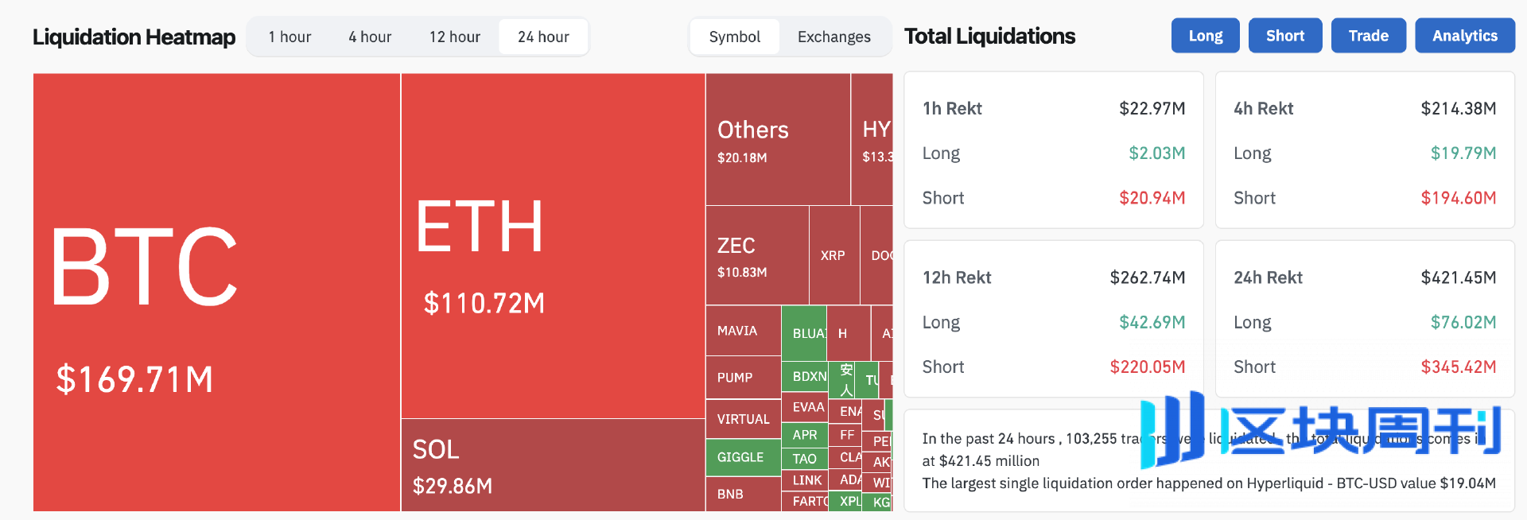Click the green GIGGLE tile
The height and width of the screenshot is (520, 1527).
pos(743,457)
